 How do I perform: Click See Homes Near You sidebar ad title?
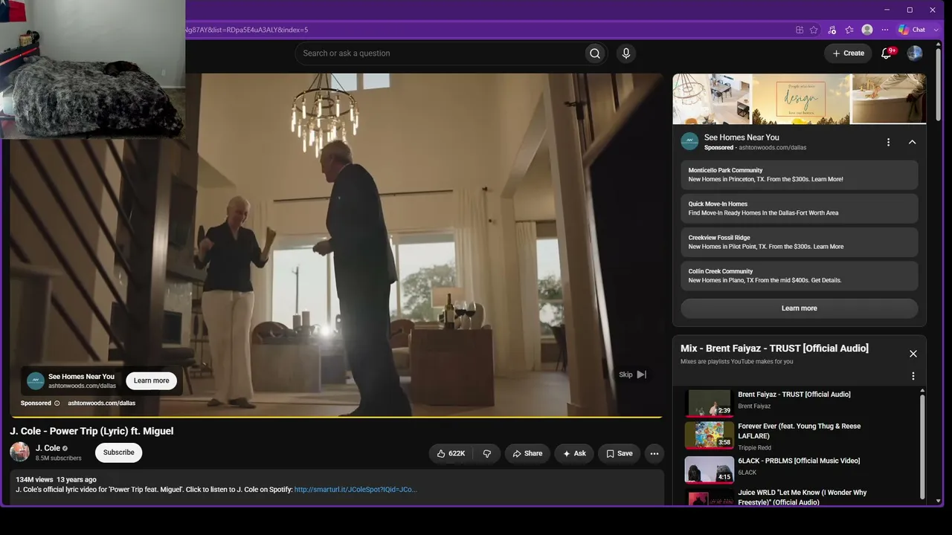pyautogui.click(x=742, y=137)
